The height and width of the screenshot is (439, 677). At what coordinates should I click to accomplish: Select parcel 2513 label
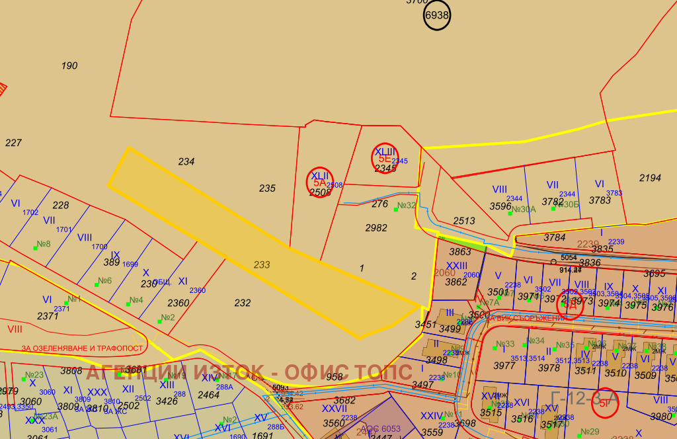pyautogui.click(x=463, y=221)
